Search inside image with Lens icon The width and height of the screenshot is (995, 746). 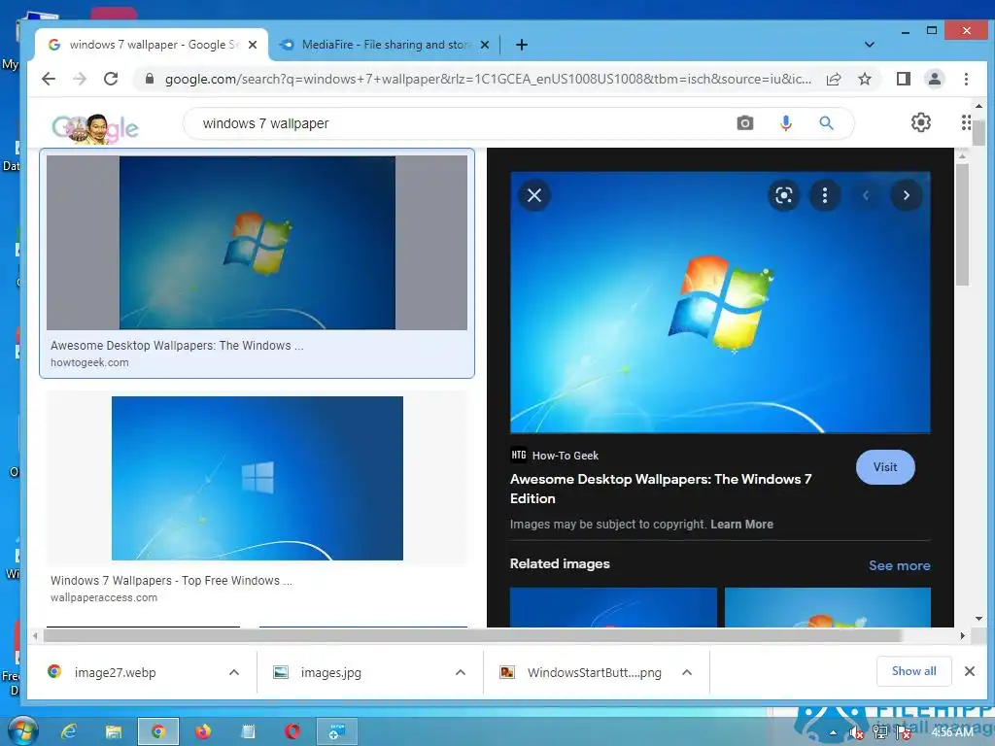click(784, 195)
